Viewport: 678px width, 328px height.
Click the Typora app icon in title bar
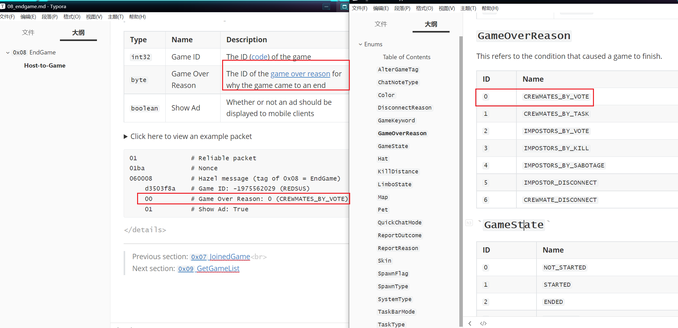(3, 6)
